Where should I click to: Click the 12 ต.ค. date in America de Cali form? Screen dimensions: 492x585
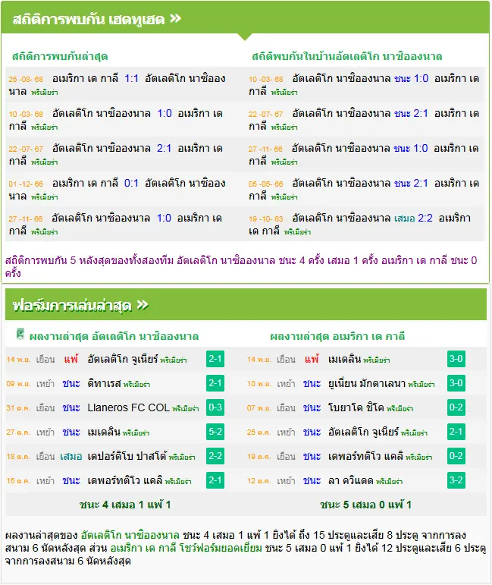point(259,481)
